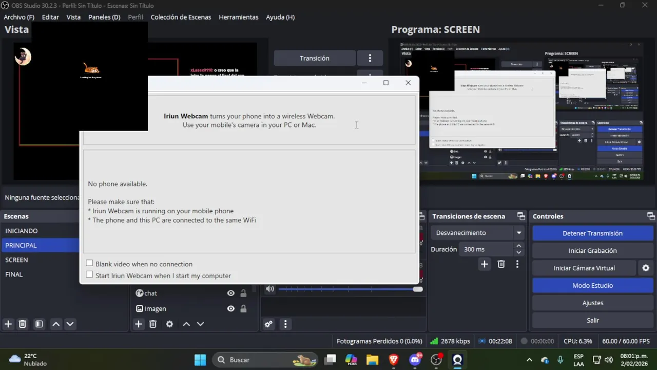Add a scene transition with plus icon
This screenshot has height=370, width=657.
(x=485, y=264)
